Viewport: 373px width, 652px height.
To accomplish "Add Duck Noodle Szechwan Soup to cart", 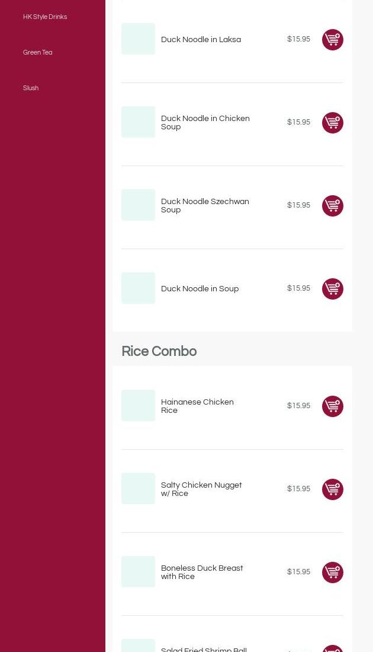I will click(332, 206).
